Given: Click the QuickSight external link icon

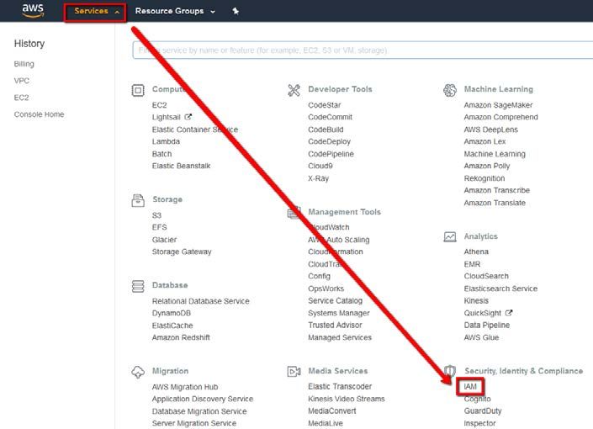Looking at the screenshot, I should click(x=509, y=313).
